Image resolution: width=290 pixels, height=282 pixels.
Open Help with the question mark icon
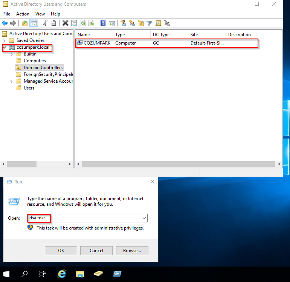pyautogui.click(x=103, y=23)
